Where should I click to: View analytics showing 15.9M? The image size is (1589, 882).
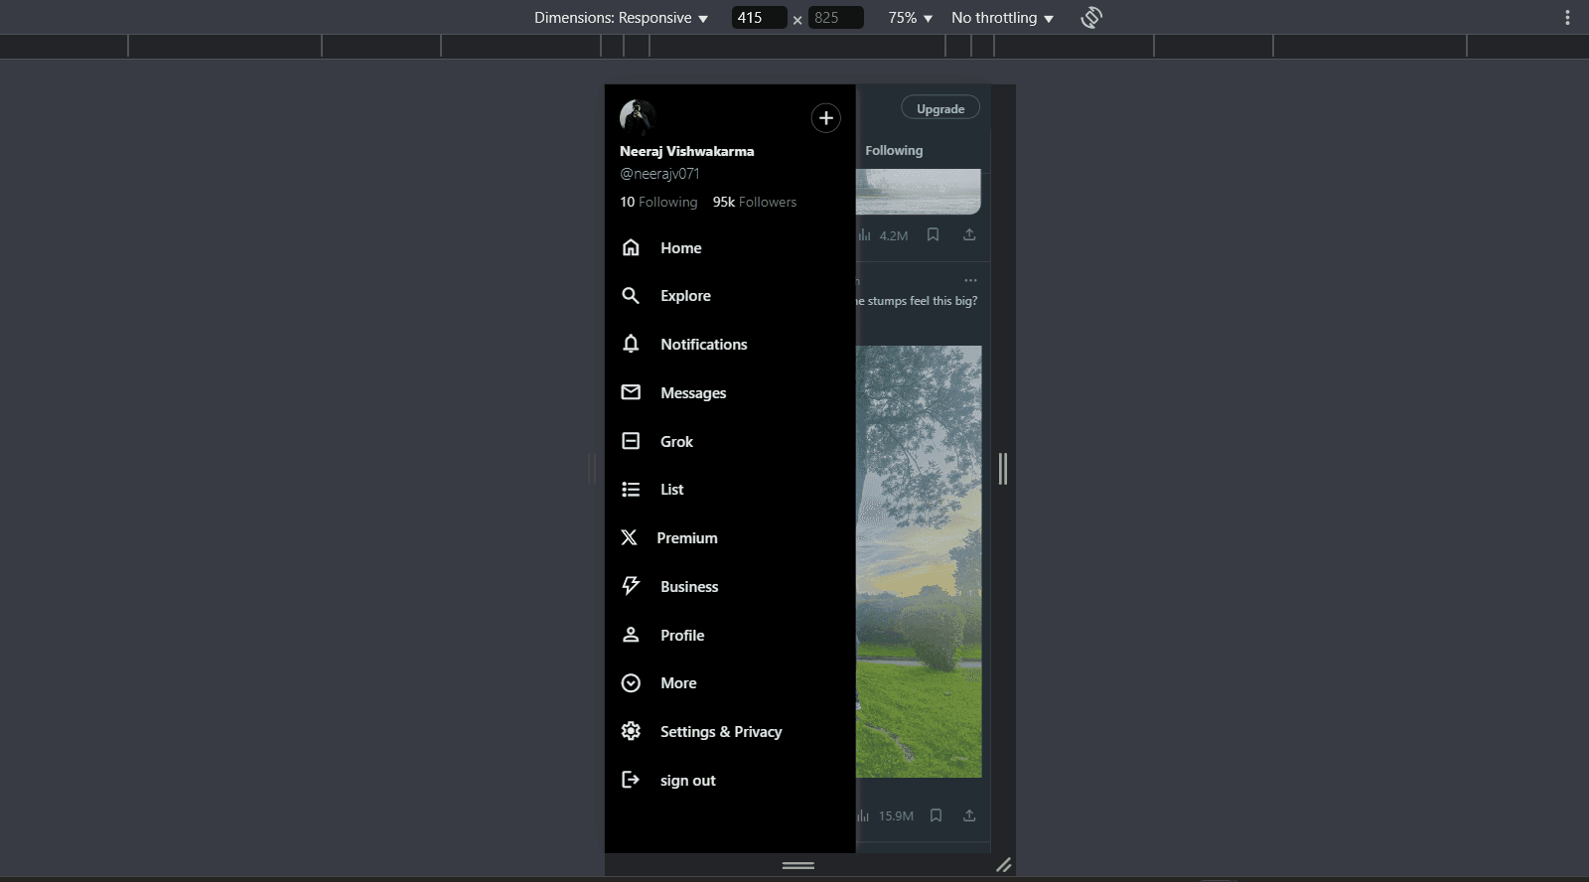pos(885,815)
